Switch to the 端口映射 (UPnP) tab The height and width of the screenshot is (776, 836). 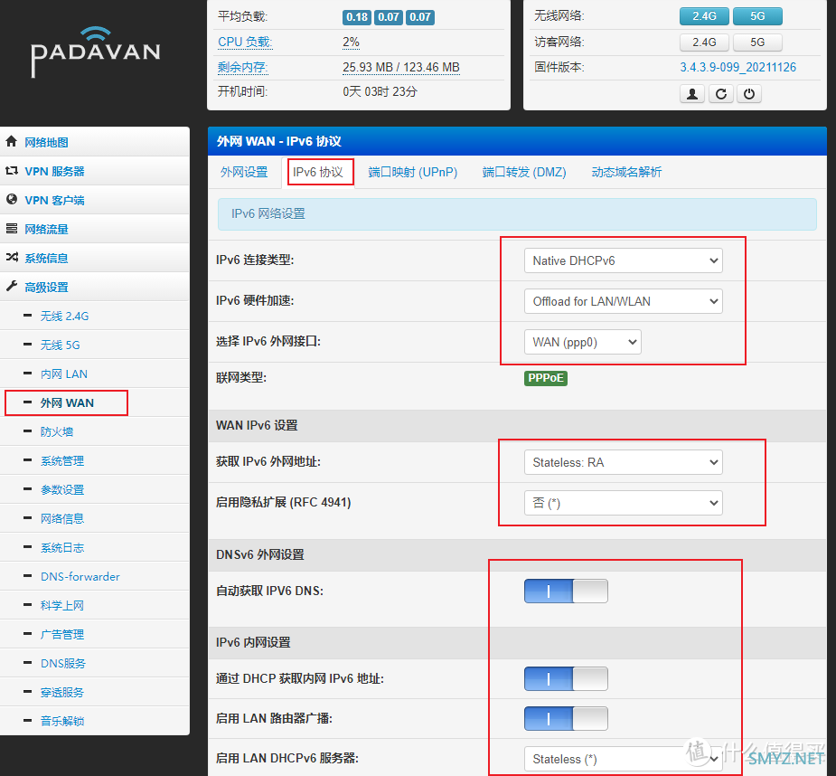tap(413, 172)
